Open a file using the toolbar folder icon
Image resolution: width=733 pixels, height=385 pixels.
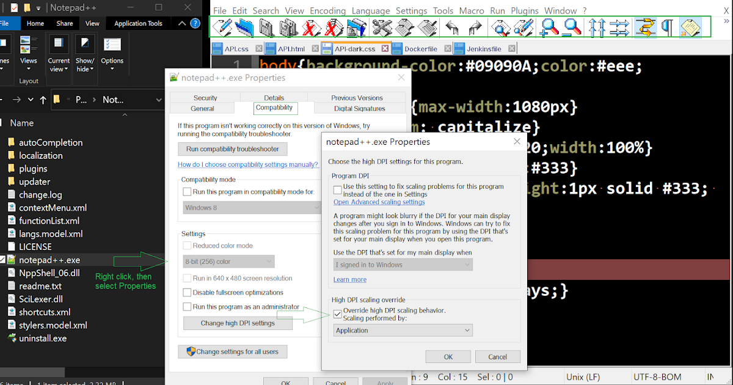(243, 28)
